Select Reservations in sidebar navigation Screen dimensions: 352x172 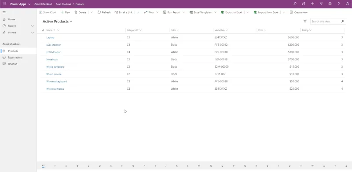(18, 58)
